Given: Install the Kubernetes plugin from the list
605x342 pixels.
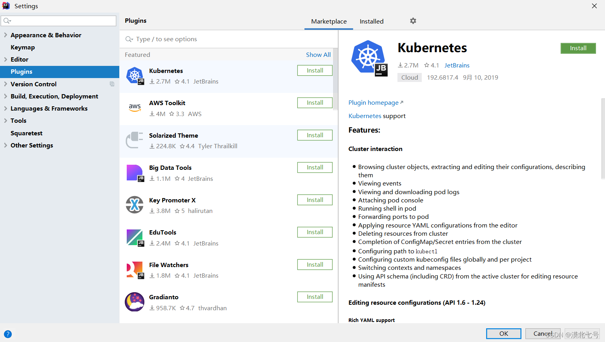Looking at the screenshot, I should [315, 71].
